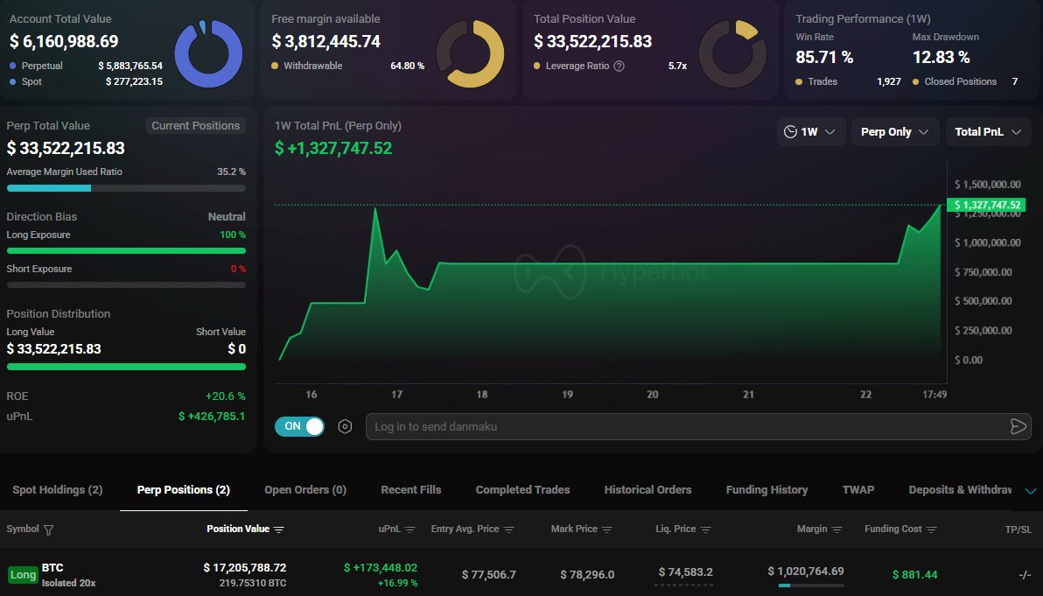The height and width of the screenshot is (596, 1043).
Task: Switch to Spot Holdings (2) tab
Action: click(57, 489)
